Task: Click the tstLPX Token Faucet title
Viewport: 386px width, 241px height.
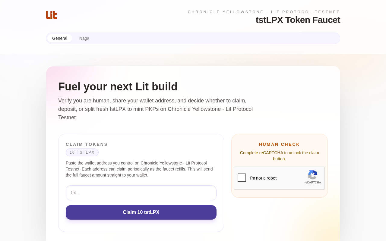Action: [298, 20]
